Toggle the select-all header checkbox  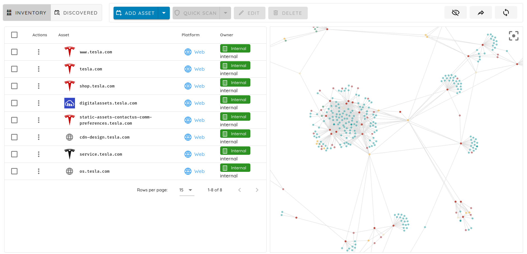14,35
